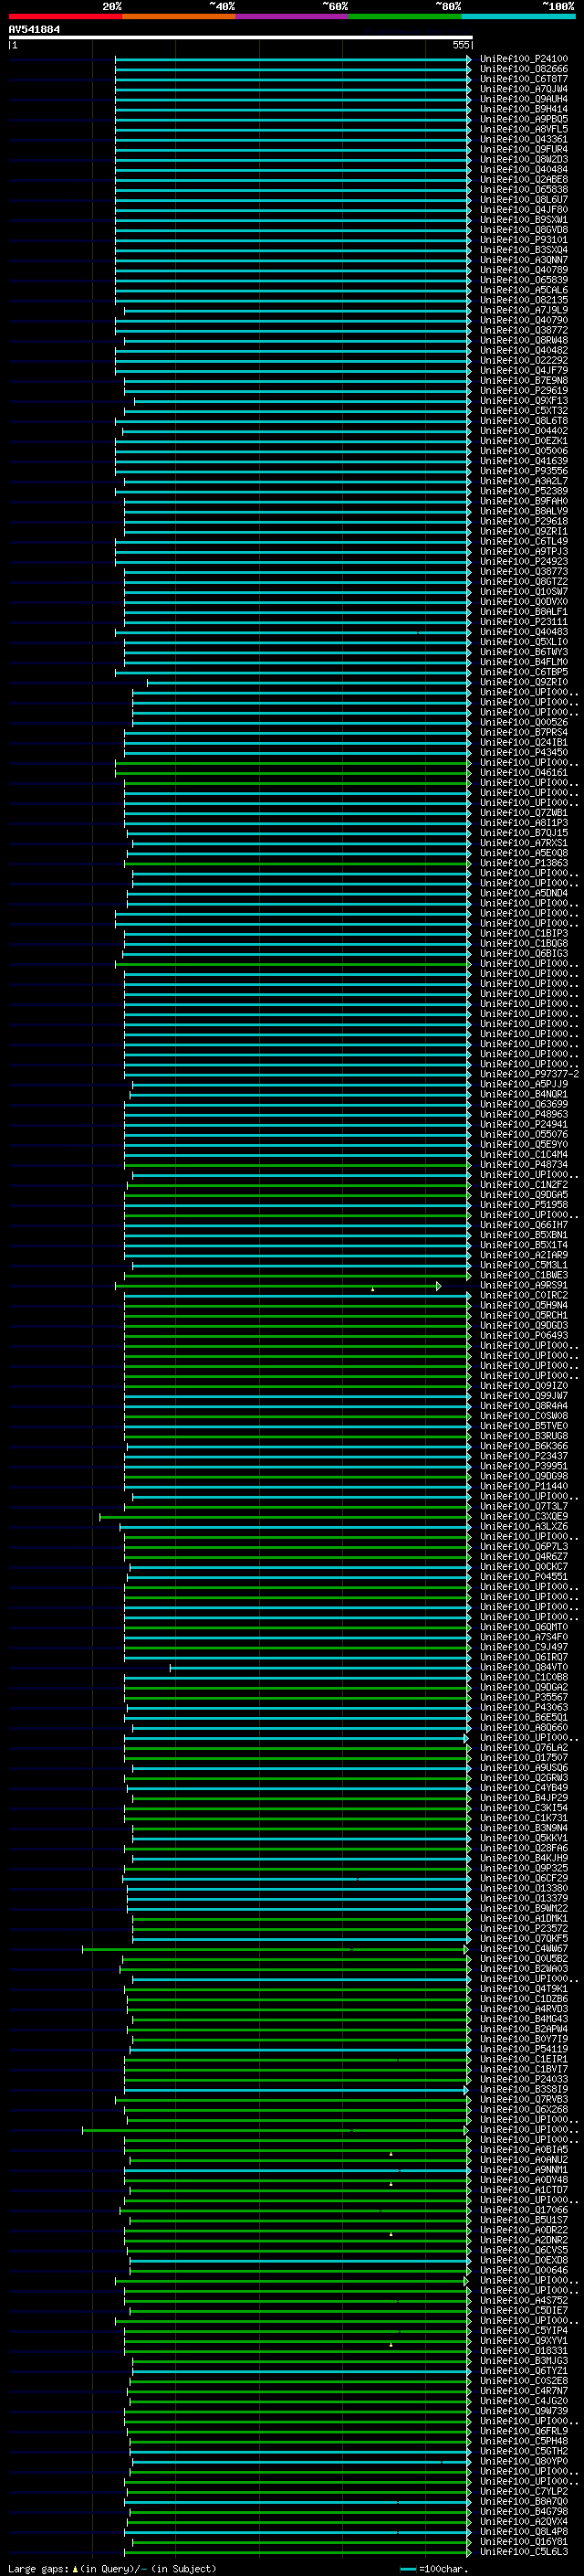
Task: Select the UniRef100_O22292 label
Action: pyautogui.click(x=524, y=361)
